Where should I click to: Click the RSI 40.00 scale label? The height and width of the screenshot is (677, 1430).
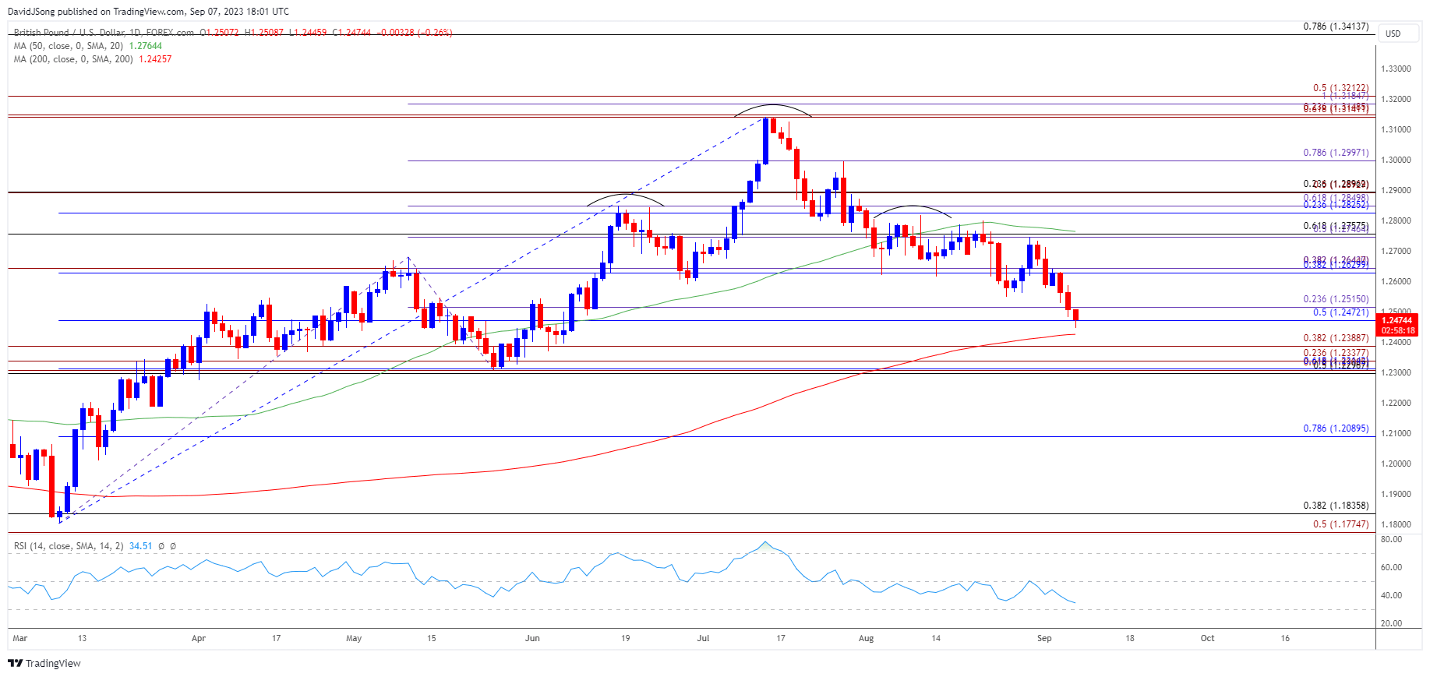pos(1391,595)
